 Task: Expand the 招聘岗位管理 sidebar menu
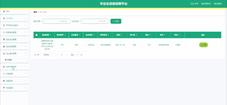tap(14, 32)
